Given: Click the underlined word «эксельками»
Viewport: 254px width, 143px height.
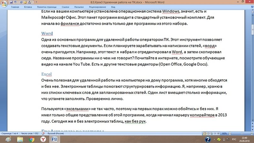Looking at the screenshot, I should coord(77,109).
